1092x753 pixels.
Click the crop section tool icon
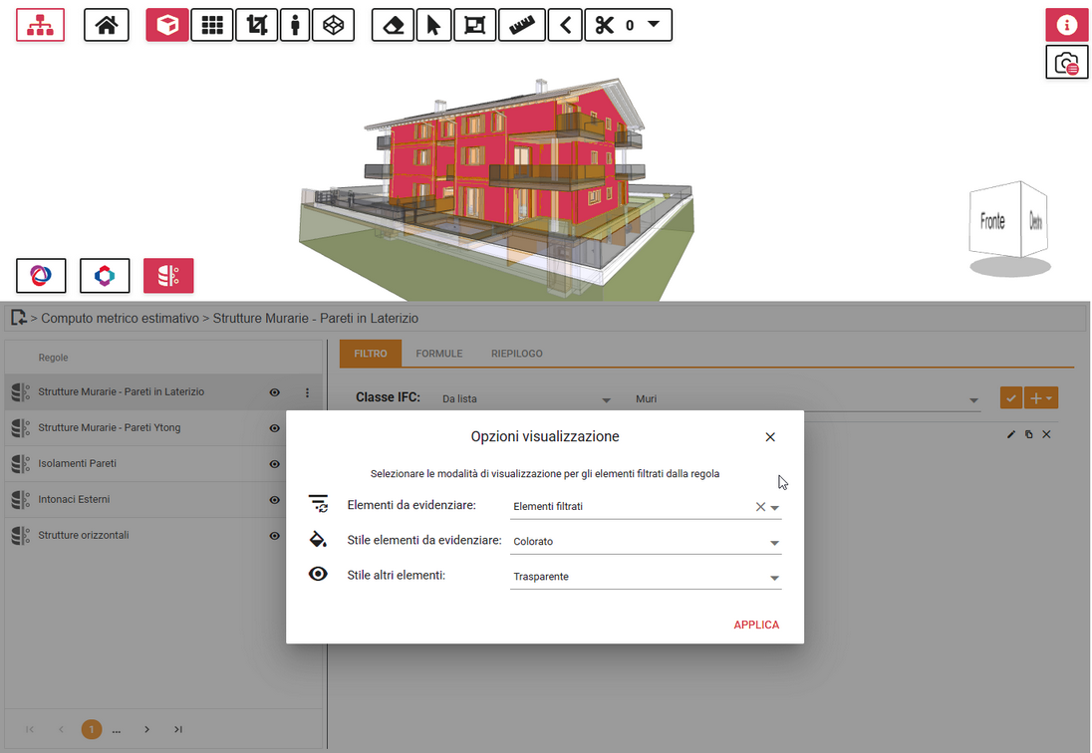[x=257, y=25]
